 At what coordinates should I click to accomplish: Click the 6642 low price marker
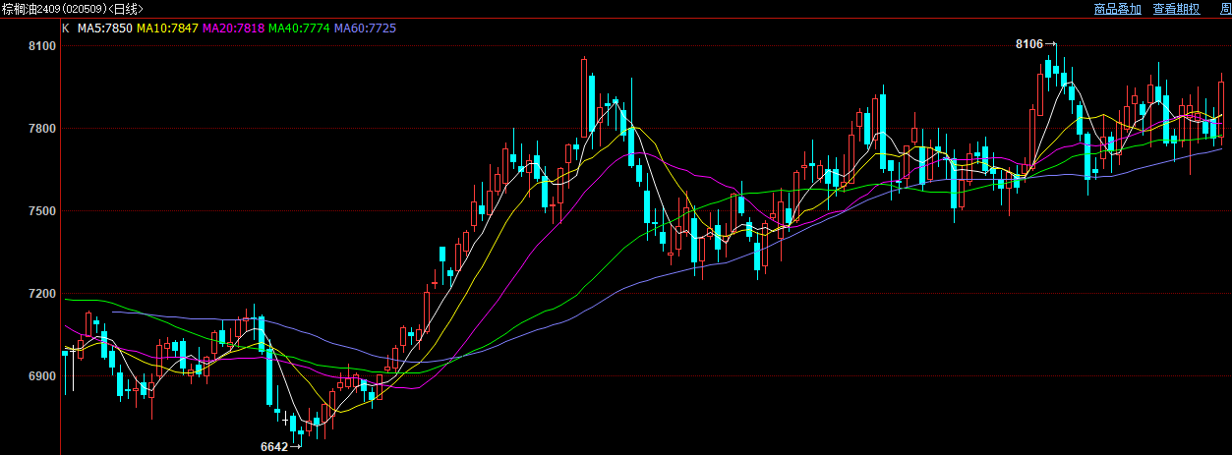point(273,446)
